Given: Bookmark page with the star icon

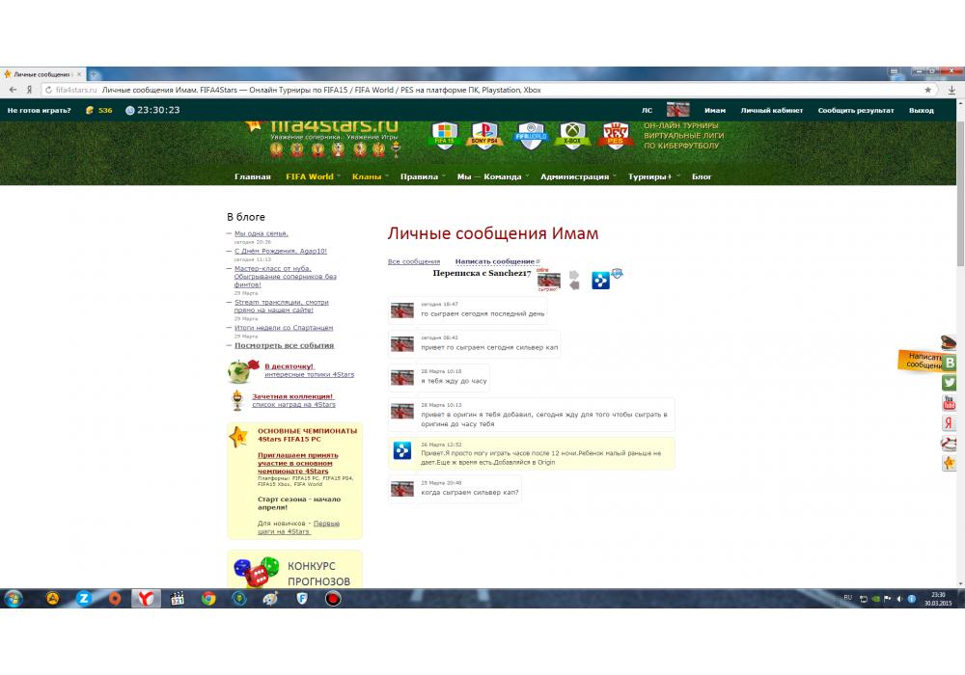Looking at the screenshot, I should coord(927,90).
